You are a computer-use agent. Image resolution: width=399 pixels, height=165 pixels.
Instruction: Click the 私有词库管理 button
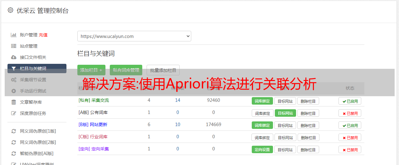[x=126, y=70]
